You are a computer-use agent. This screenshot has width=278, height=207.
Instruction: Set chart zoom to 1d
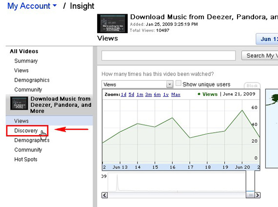(123, 94)
